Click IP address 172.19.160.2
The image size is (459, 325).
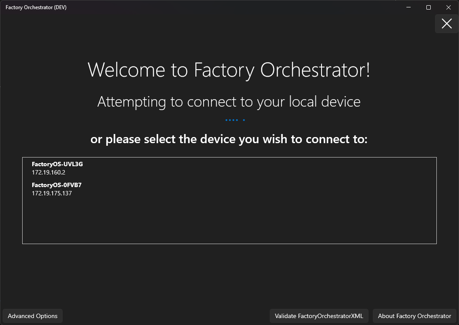[x=48, y=172]
